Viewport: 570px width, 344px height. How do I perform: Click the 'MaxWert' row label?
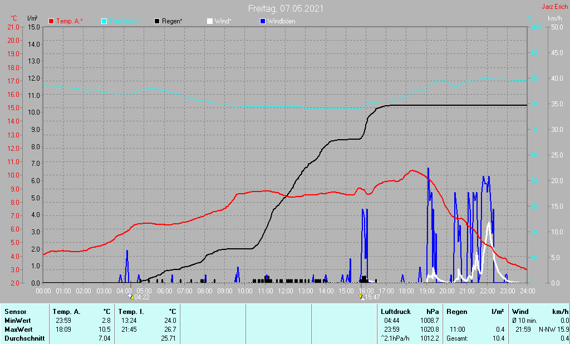click(x=18, y=330)
